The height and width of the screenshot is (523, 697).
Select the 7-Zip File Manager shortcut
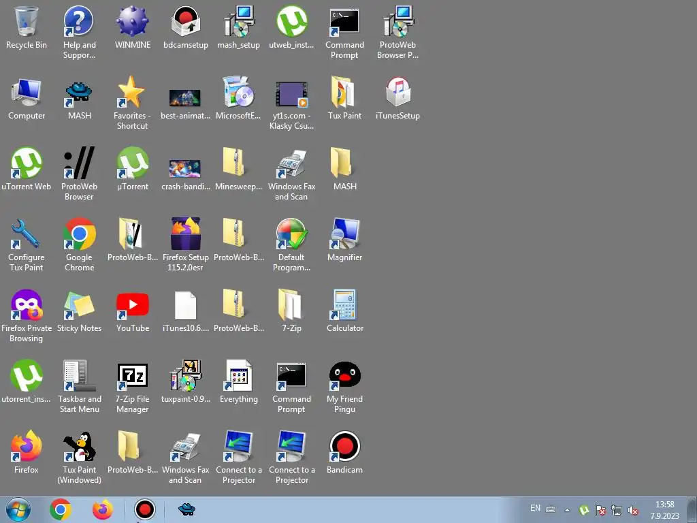(x=132, y=375)
